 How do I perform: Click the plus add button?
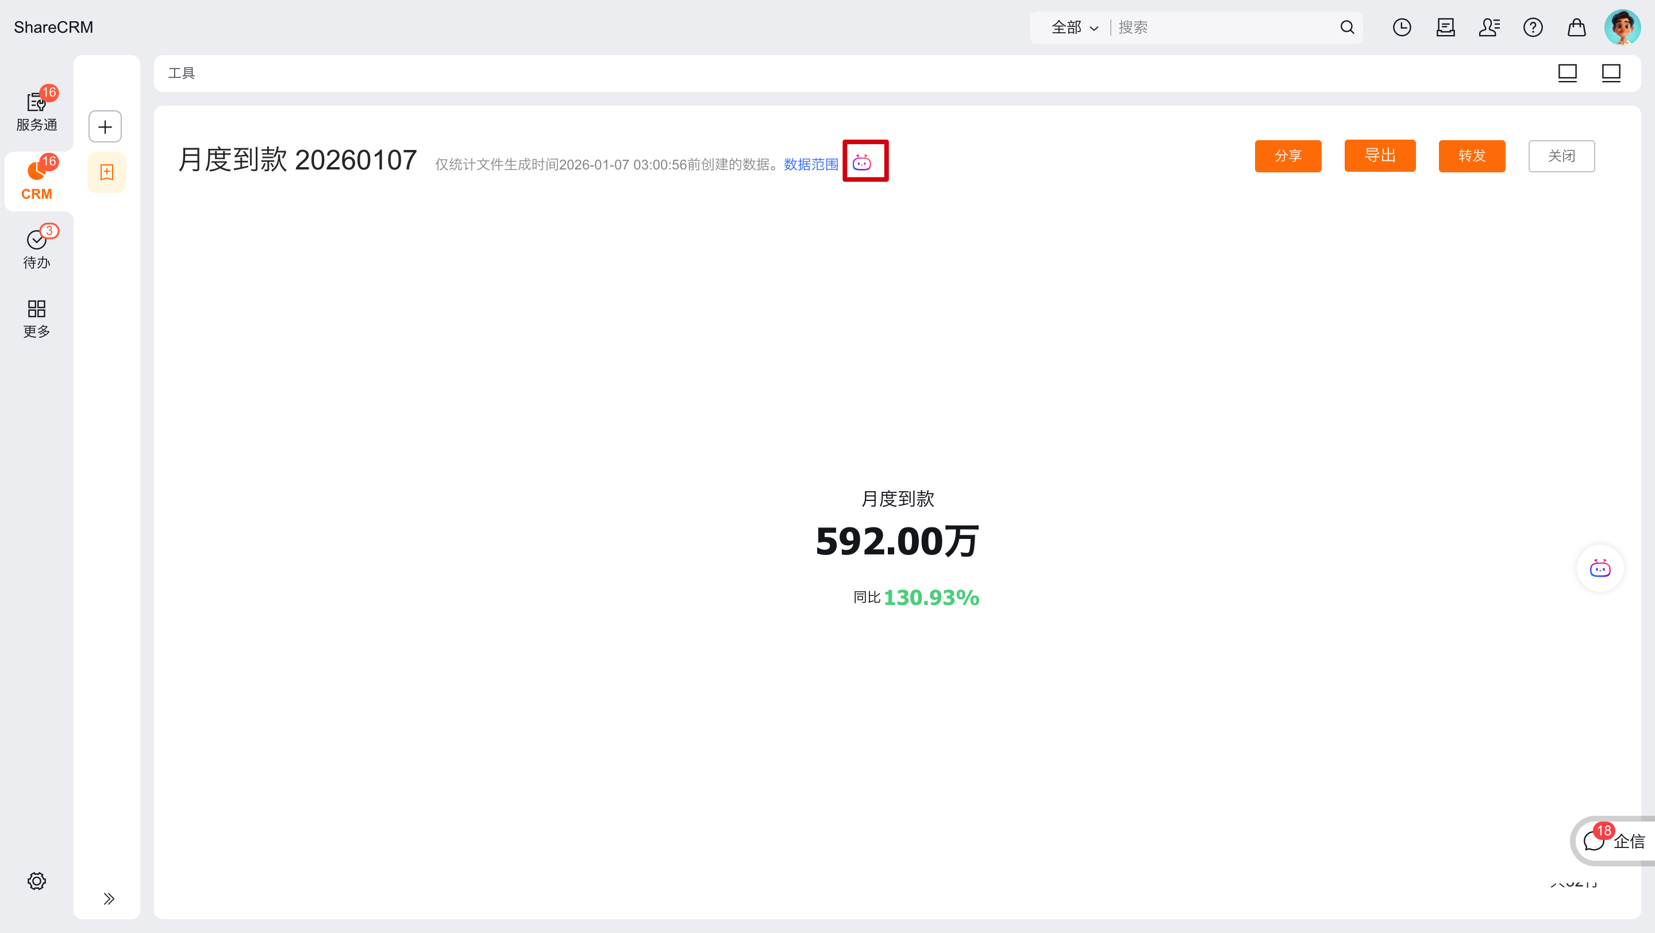coord(105,126)
